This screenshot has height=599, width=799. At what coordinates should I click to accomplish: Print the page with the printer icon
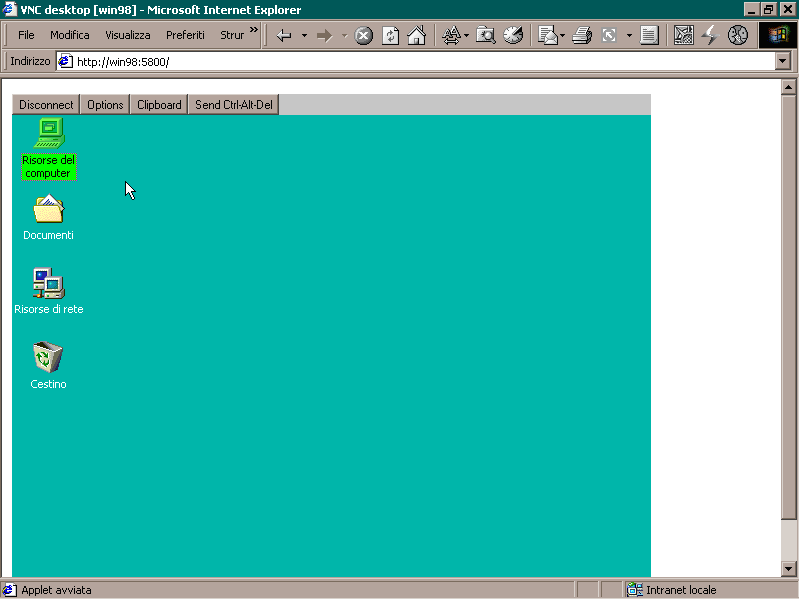(582, 35)
